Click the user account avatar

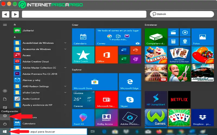pyautogui.click(x=5, y=91)
